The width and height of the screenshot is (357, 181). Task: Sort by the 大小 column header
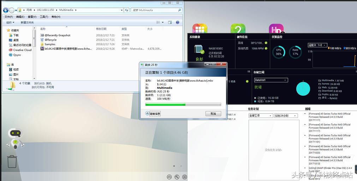(150, 29)
